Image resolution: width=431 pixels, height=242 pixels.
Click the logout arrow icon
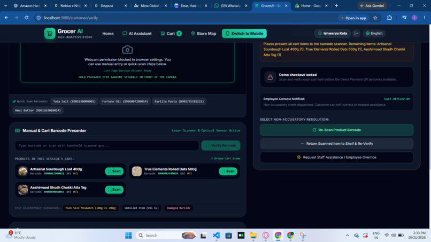[x=356, y=33]
